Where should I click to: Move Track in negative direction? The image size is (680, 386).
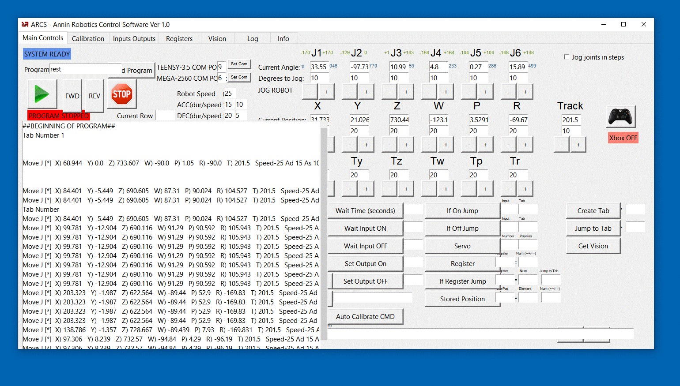point(562,145)
